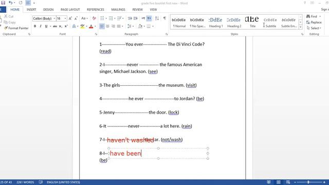Image resolution: width=329 pixels, height=185 pixels.
Task: Click the word count 2261 WORDS
Action: (x=25, y=182)
